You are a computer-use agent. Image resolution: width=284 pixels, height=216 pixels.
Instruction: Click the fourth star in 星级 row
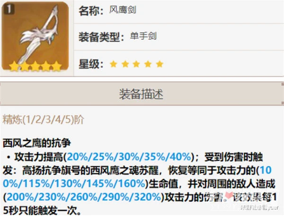148,64
